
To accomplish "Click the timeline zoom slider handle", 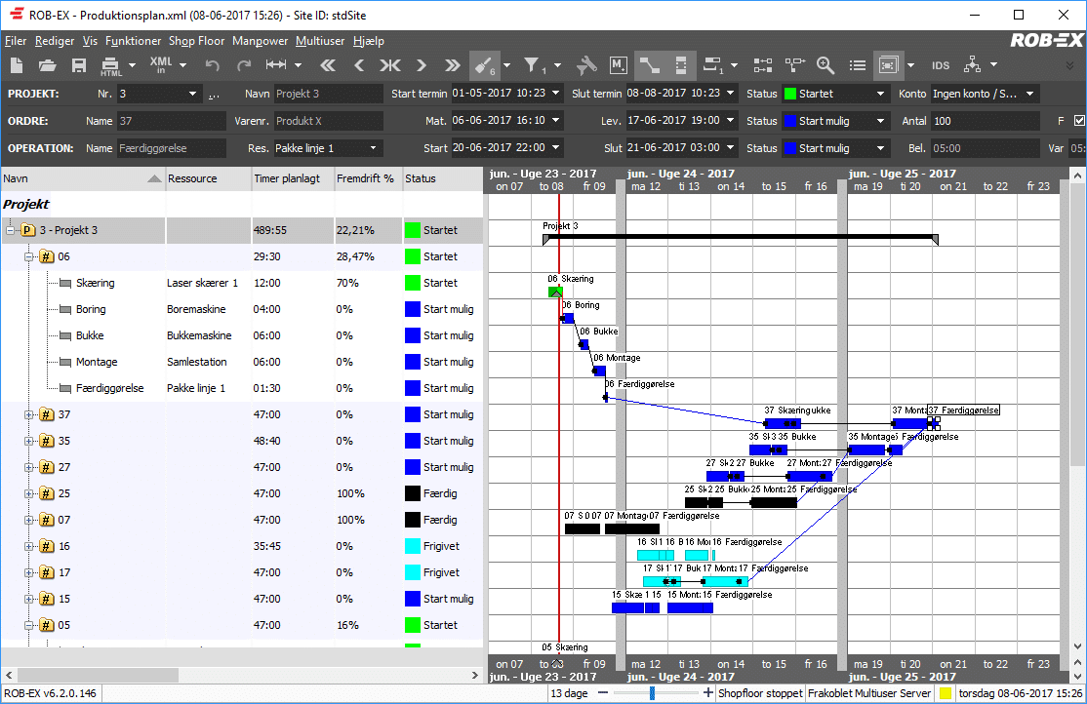I will coord(651,693).
